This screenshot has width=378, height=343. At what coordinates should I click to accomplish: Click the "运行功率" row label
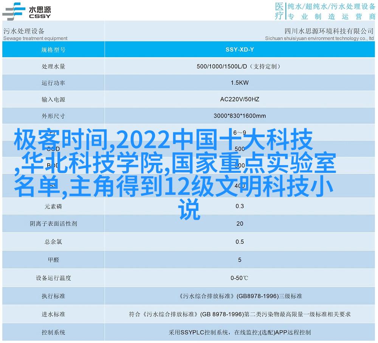pyautogui.click(x=53, y=83)
